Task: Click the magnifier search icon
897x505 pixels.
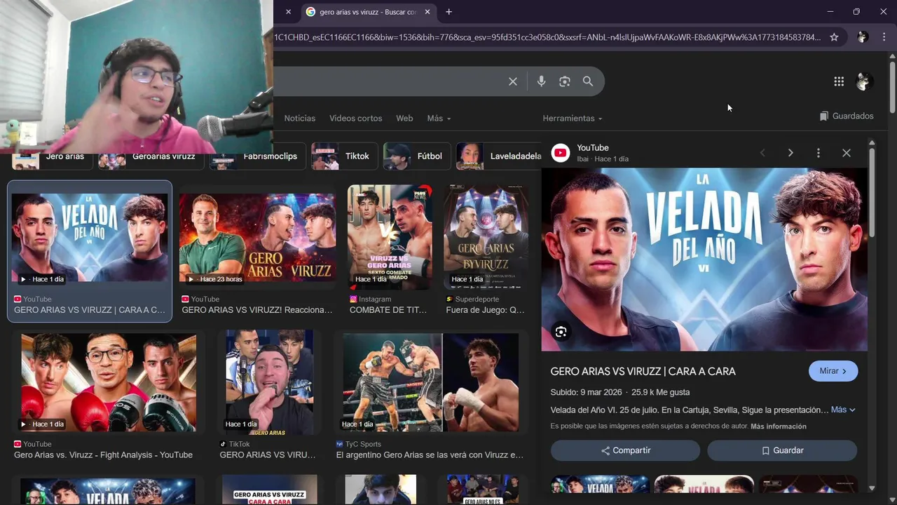Action: 588,81
